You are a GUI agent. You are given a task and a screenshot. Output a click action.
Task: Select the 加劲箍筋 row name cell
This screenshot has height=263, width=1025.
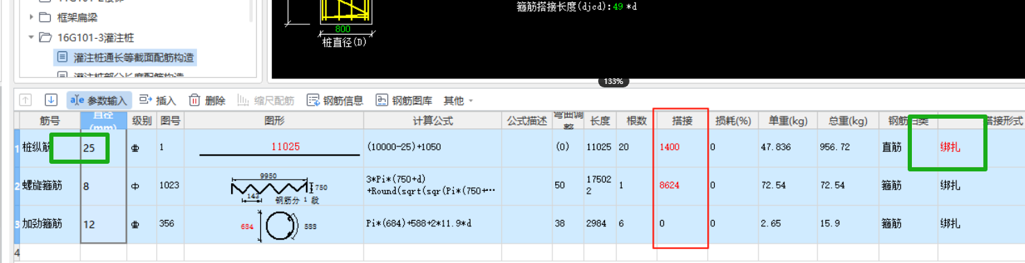click(49, 224)
